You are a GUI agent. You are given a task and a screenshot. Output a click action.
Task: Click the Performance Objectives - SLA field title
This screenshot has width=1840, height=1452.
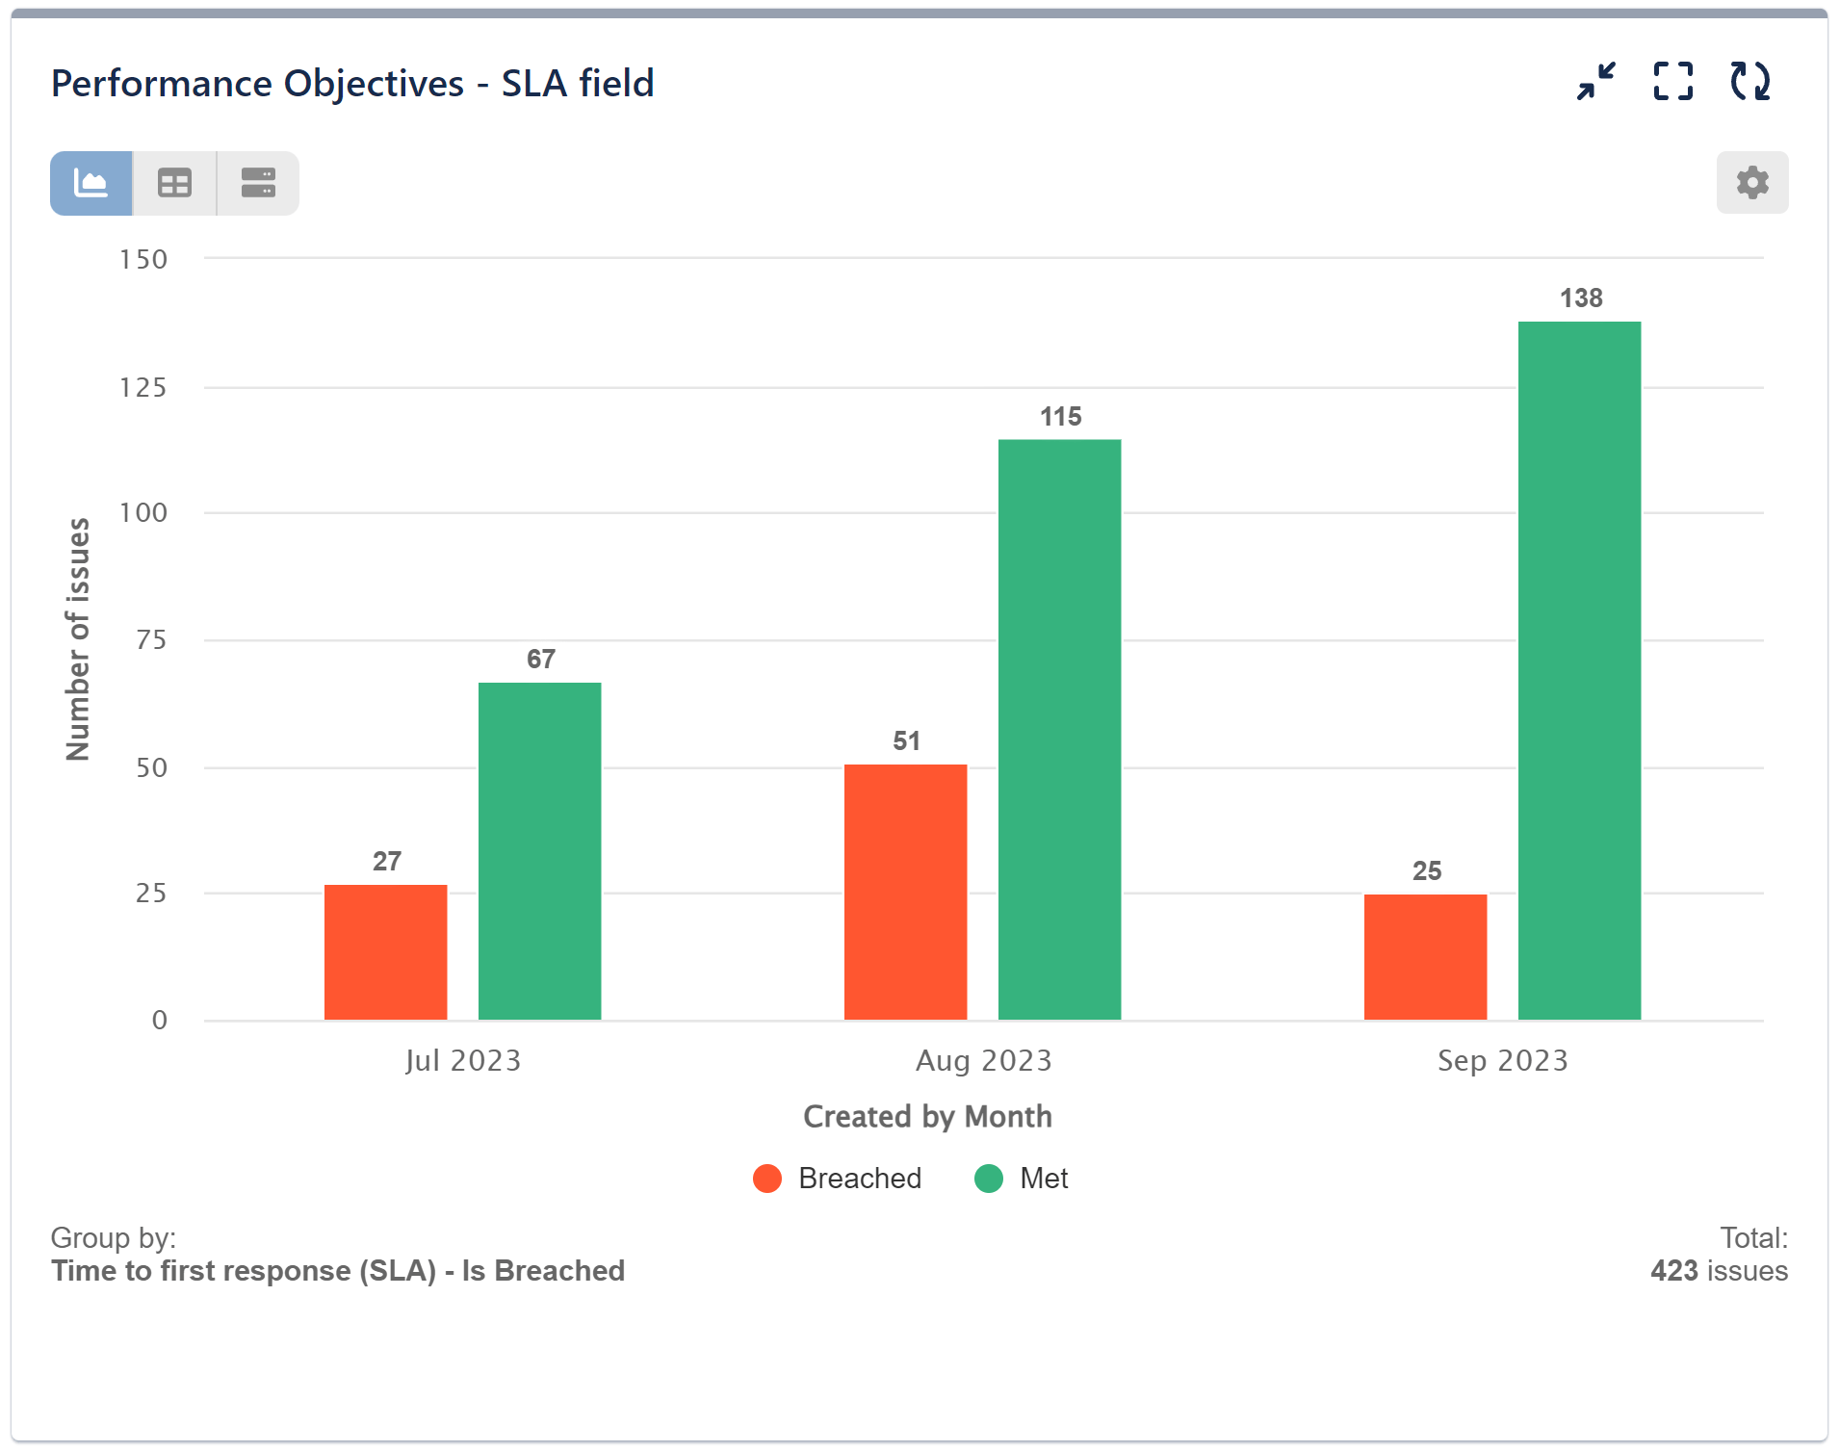[353, 83]
